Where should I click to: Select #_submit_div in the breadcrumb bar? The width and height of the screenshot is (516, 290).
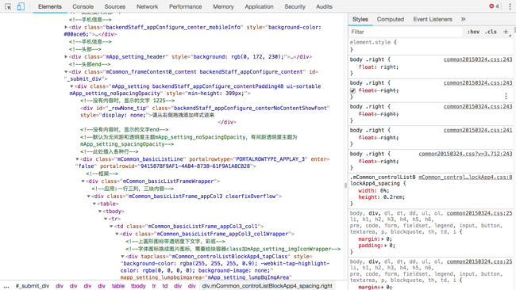33,286
